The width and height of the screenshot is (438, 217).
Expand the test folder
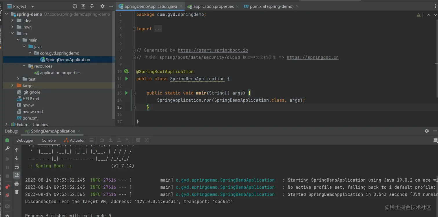(x=18, y=79)
